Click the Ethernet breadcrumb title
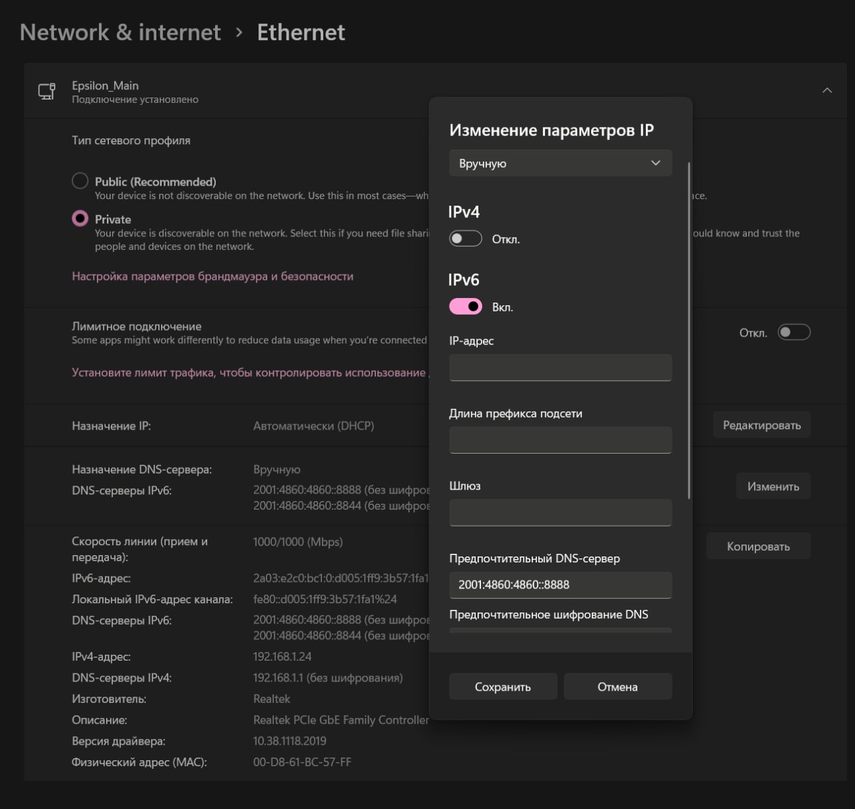855x809 pixels. click(301, 32)
